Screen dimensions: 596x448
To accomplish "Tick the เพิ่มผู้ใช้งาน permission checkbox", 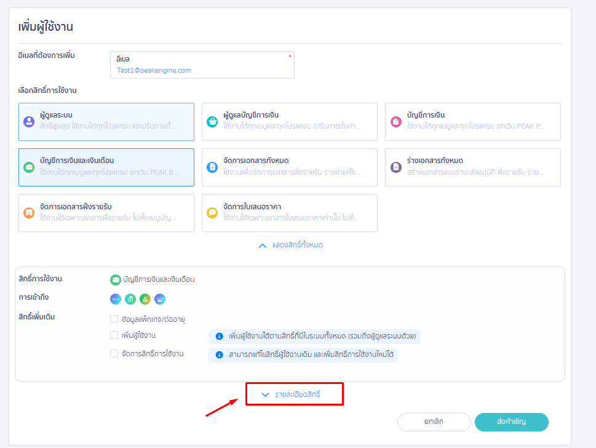I will 114,335.
